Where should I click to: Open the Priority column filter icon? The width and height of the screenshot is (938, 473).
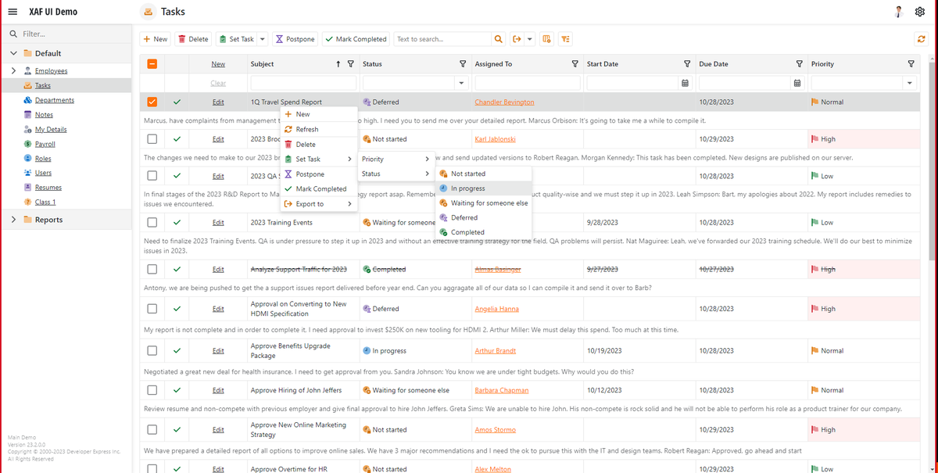point(911,64)
